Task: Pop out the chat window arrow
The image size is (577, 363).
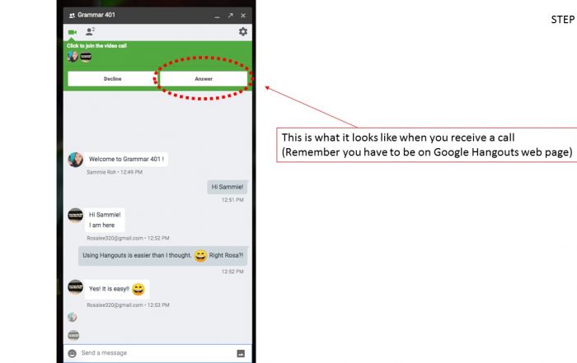Action: (x=230, y=16)
